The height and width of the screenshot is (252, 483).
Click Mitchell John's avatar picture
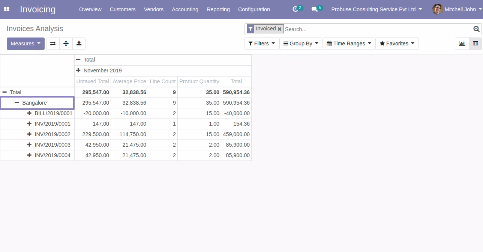(438, 9)
